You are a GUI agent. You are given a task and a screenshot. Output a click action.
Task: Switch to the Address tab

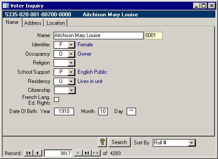(x=33, y=23)
